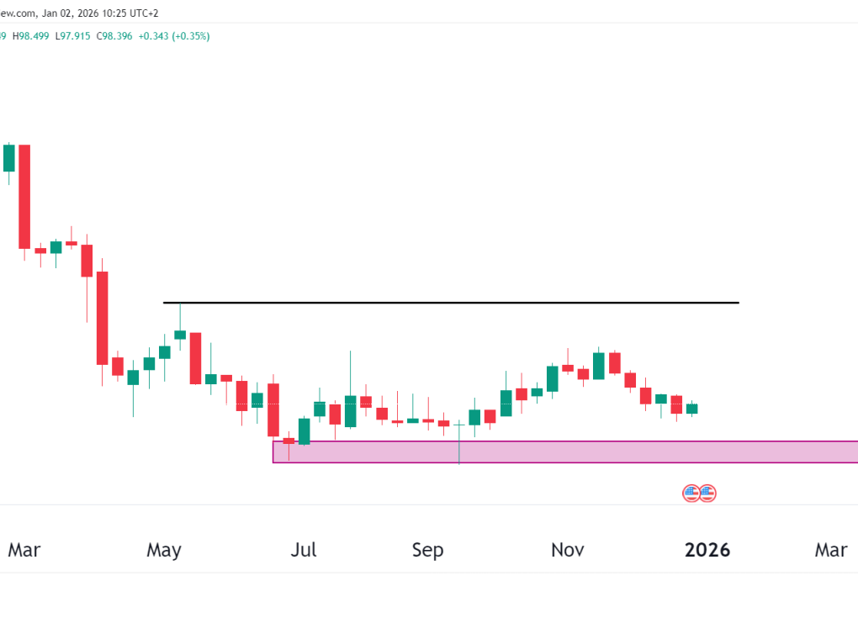
Task: Click the Jul label on time axis
Action: 303,550
